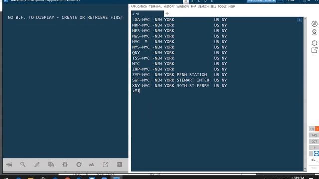The image size is (319, 179).
Task: Click the TQ quick button
Action: pos(312,129)
